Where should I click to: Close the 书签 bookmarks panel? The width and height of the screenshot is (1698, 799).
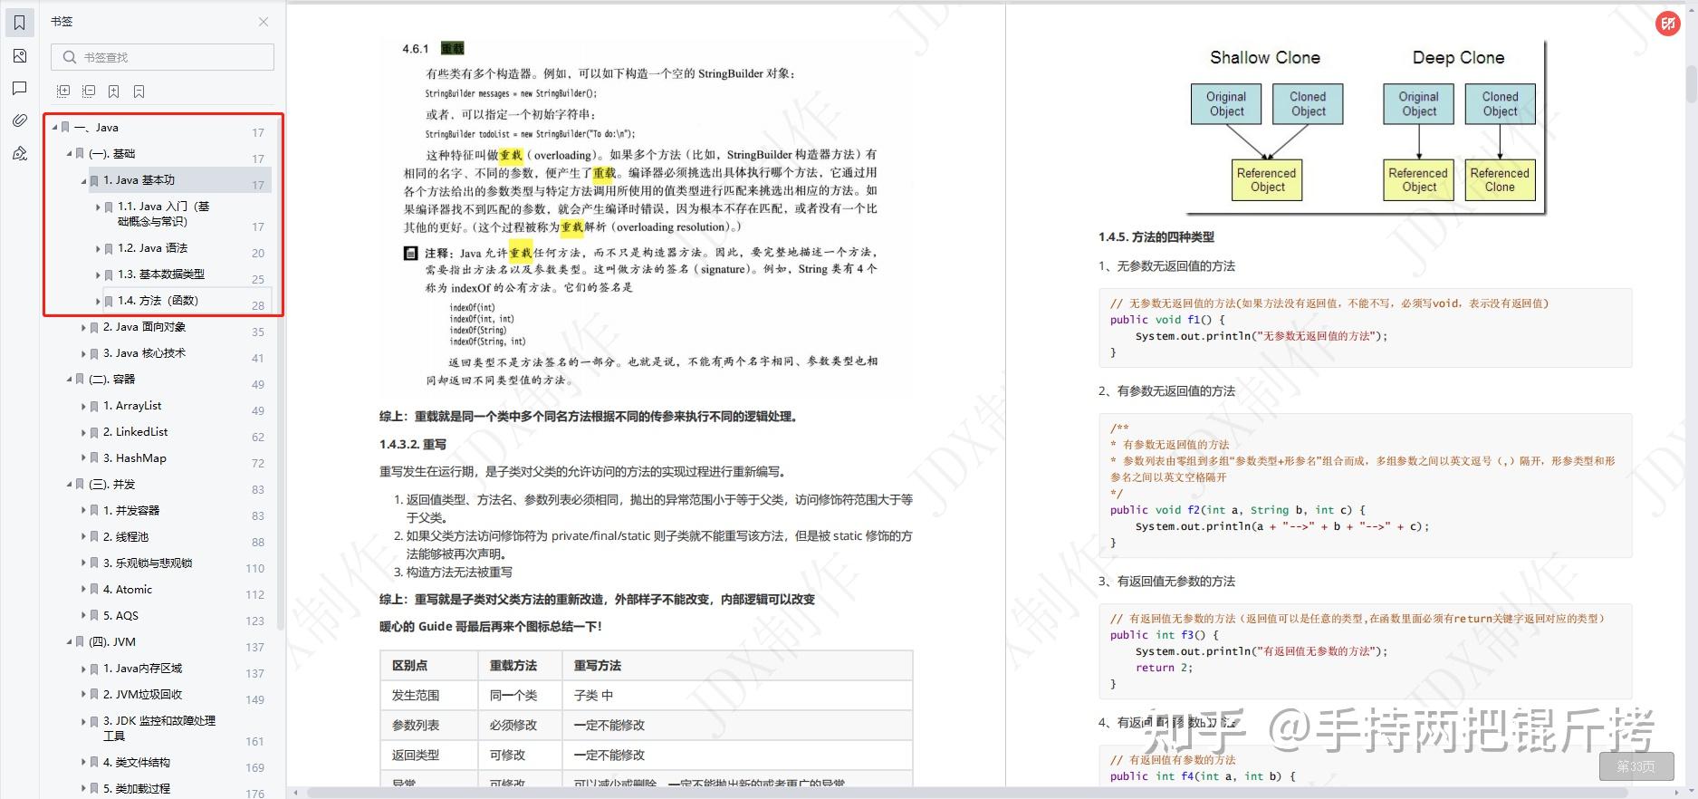[x=264, y=22]
